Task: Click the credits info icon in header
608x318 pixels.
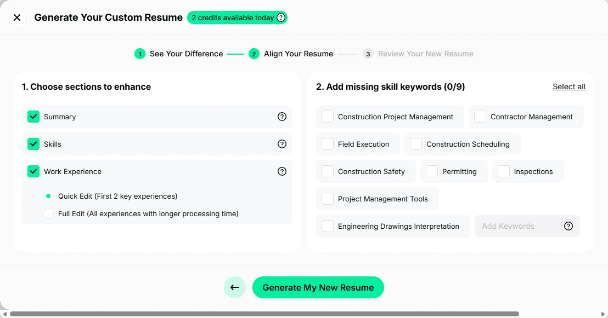Action: pyautogui.click(x=280, y=18)
